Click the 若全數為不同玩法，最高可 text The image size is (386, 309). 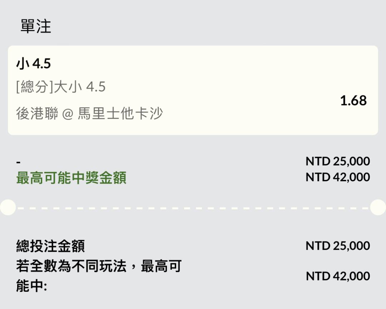point(99,266)
